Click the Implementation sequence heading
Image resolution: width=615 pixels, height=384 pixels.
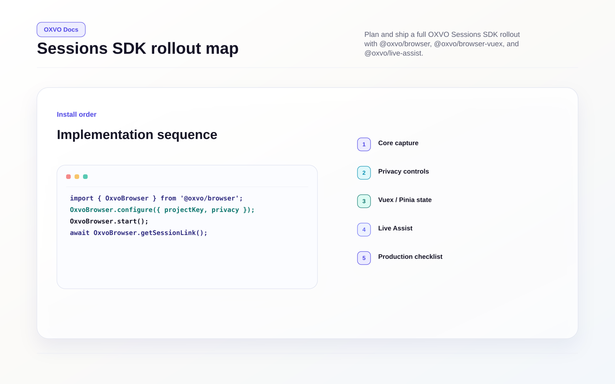pyautogui.click(x=137, y=135)
